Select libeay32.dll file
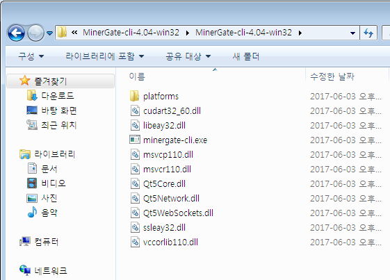This screenshot has height=280, width=390. (x=164, y=126)
